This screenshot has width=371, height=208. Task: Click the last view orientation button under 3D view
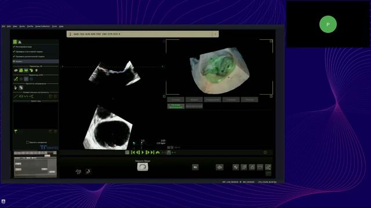point(249,100)
